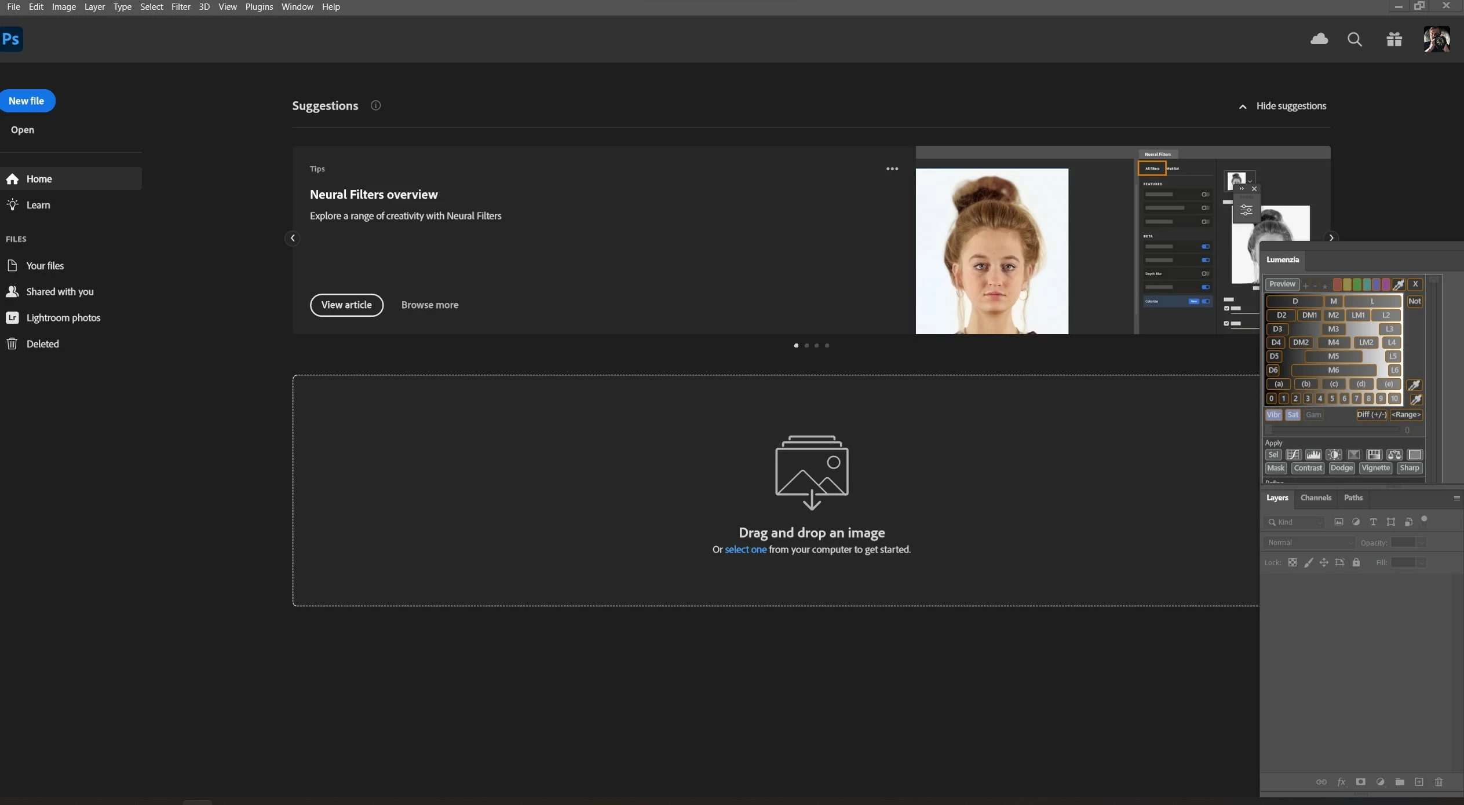The height and width of the screenshot is (805, 1464).
Task: Toggle the Lumenzia Sat button
Action: point(1293,415)
